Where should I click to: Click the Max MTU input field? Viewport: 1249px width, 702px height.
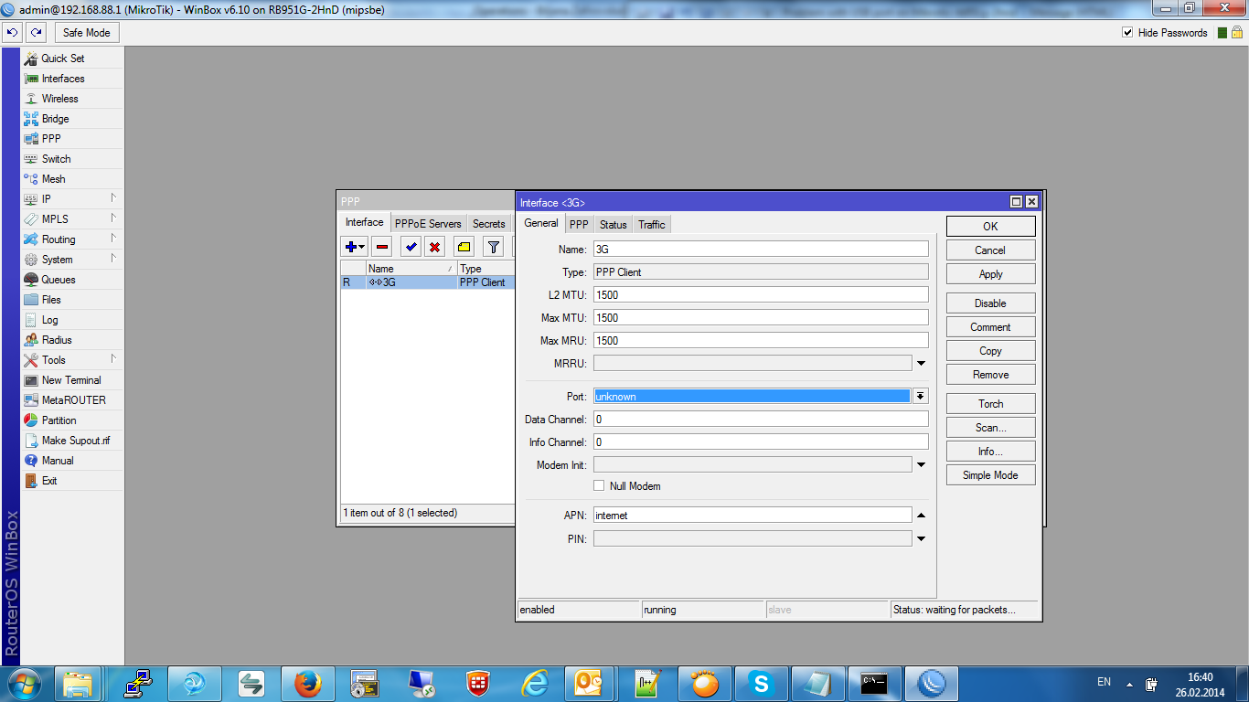761,317
